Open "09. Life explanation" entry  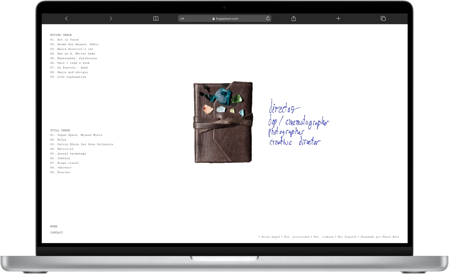(68, 77)
